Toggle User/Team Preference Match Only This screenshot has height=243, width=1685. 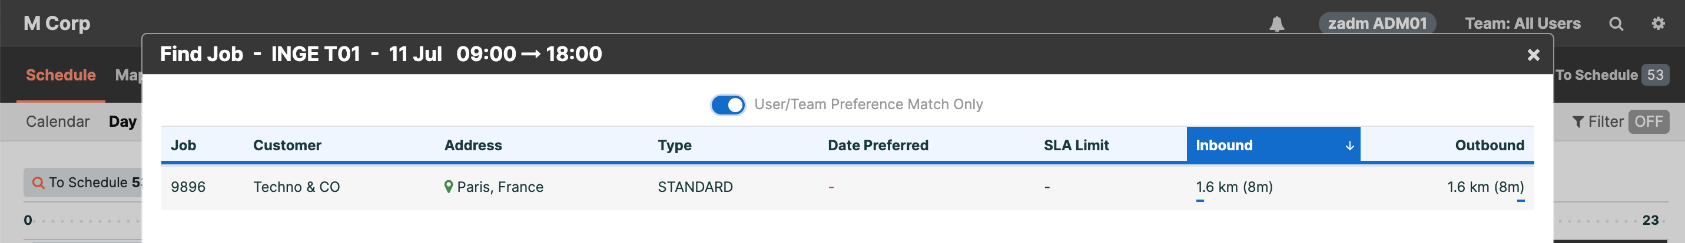click(728, 105)
